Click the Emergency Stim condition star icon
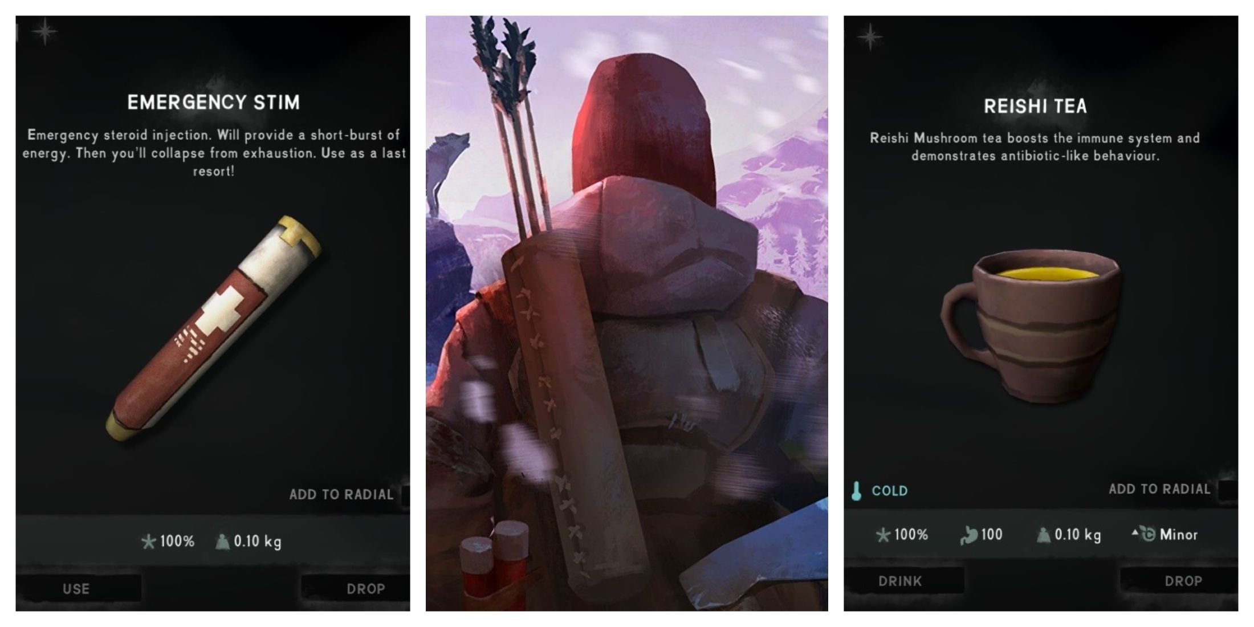Viewport: 1254px width, 627px height. (x=149, y=541)
